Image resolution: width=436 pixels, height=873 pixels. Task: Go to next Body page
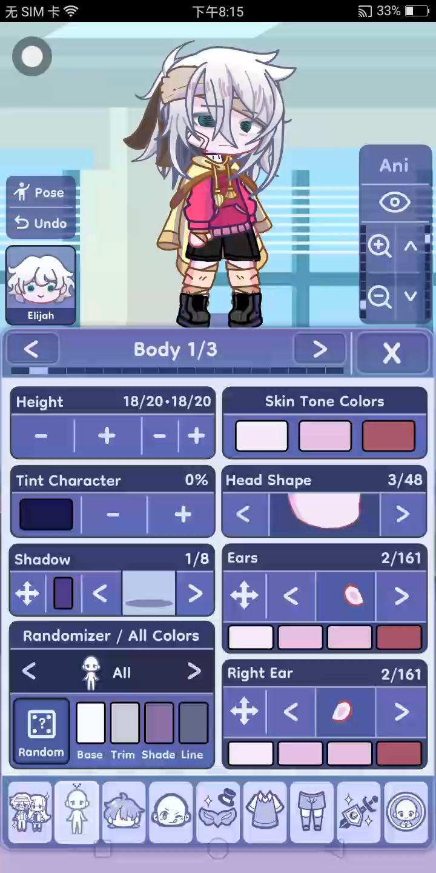[320, 349]
